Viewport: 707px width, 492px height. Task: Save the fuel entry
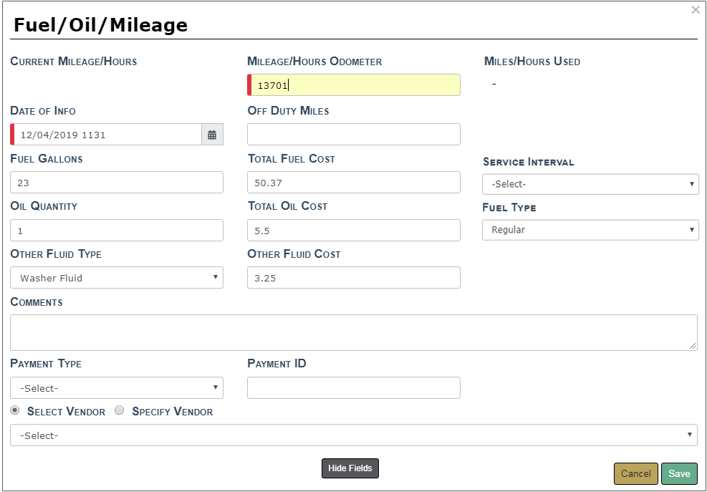(x=679, y=473)
